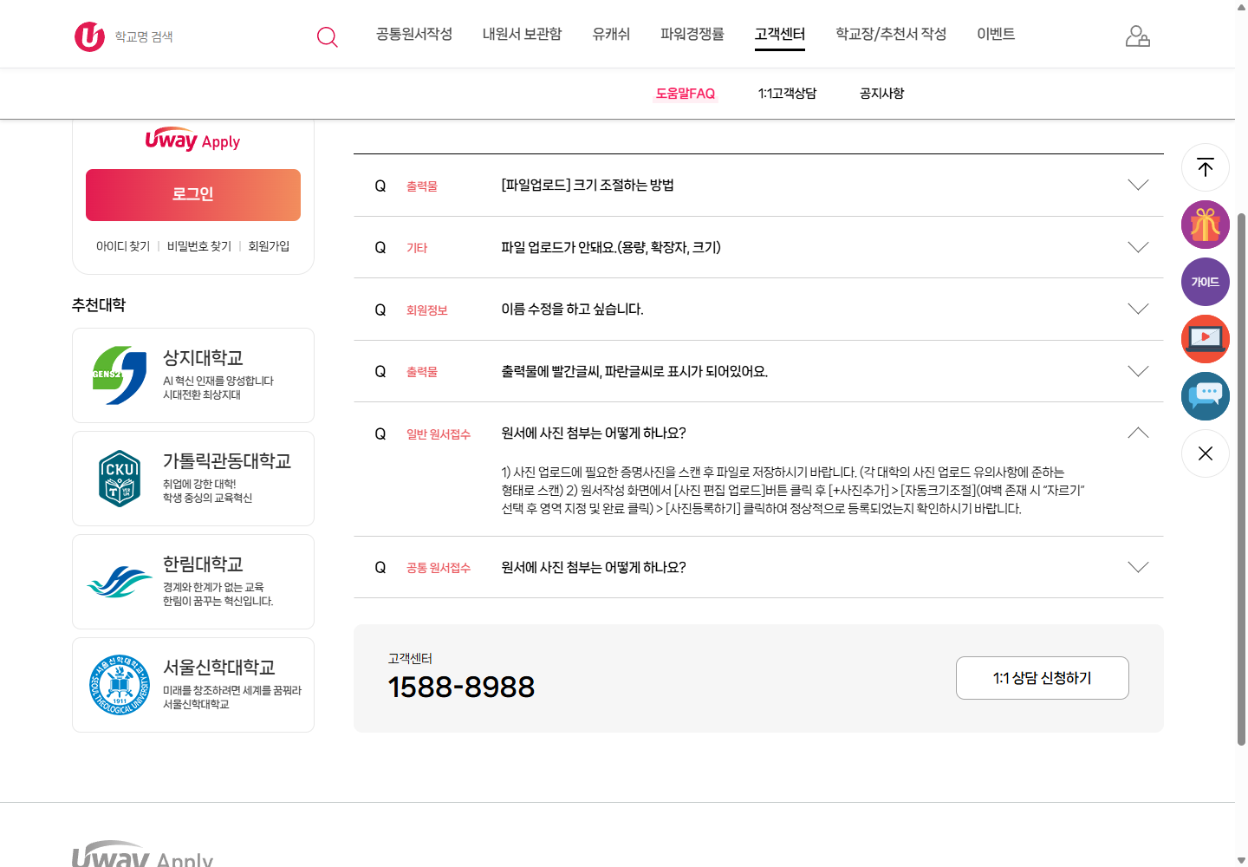Open 가톨릭관동대학교 recommended university card
This screenshot has width=1248, height=867.
(x=193, y=479)
